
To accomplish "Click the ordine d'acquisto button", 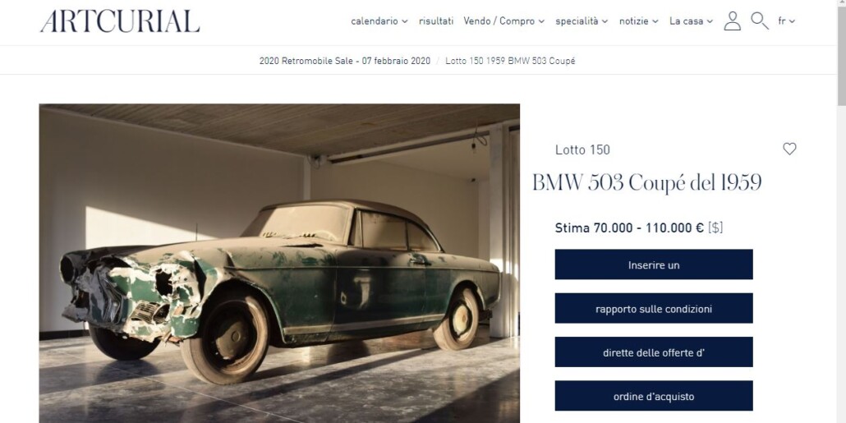I will click(x=653, y=395).
